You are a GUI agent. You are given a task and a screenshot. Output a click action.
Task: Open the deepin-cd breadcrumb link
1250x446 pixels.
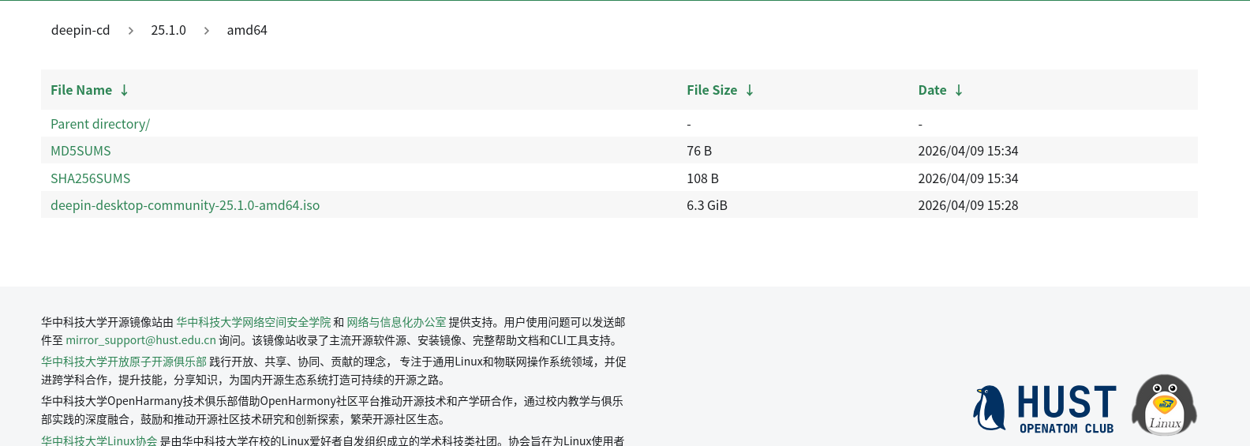pyautogui.click(x=80, y=30)
